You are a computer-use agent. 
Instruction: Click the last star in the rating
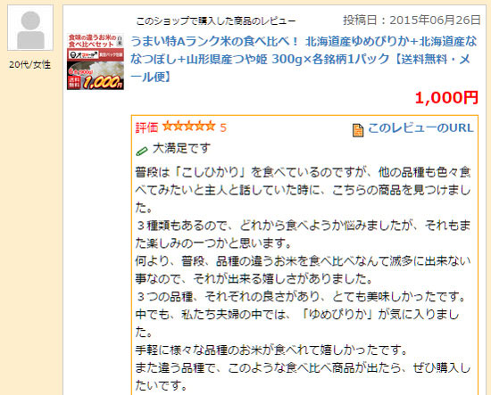click(210, 127)
